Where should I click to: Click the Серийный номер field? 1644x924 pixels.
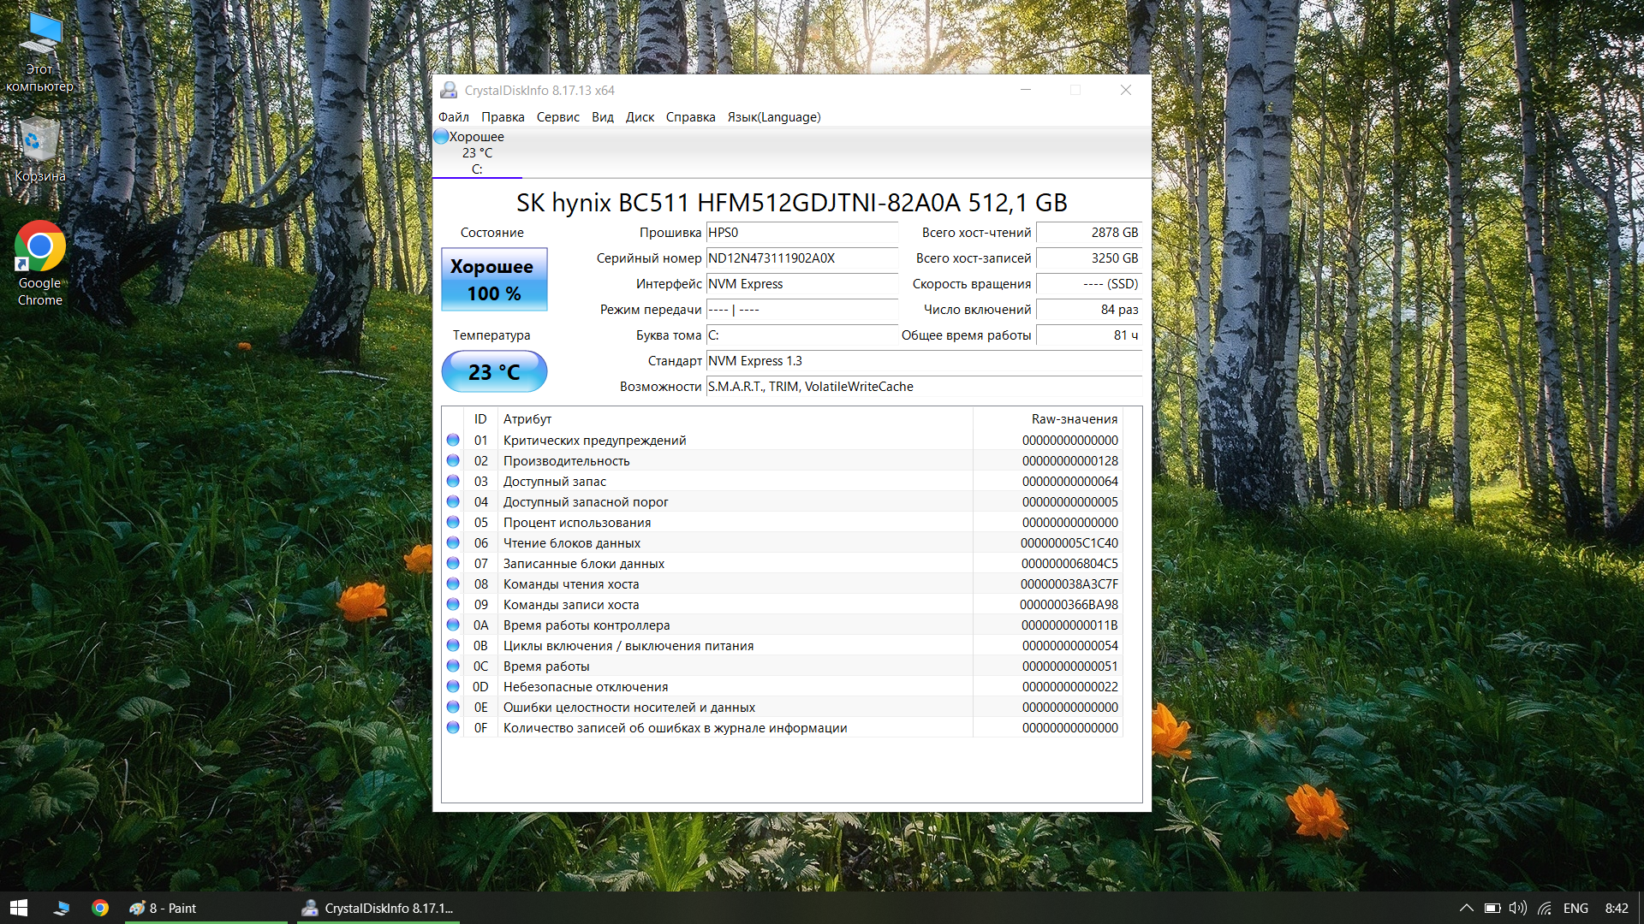[801, 258]
